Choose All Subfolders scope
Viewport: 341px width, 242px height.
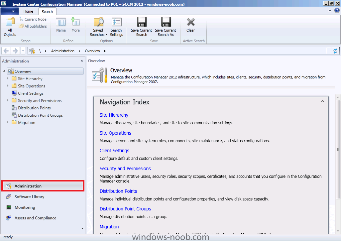(x=33, y=26)
